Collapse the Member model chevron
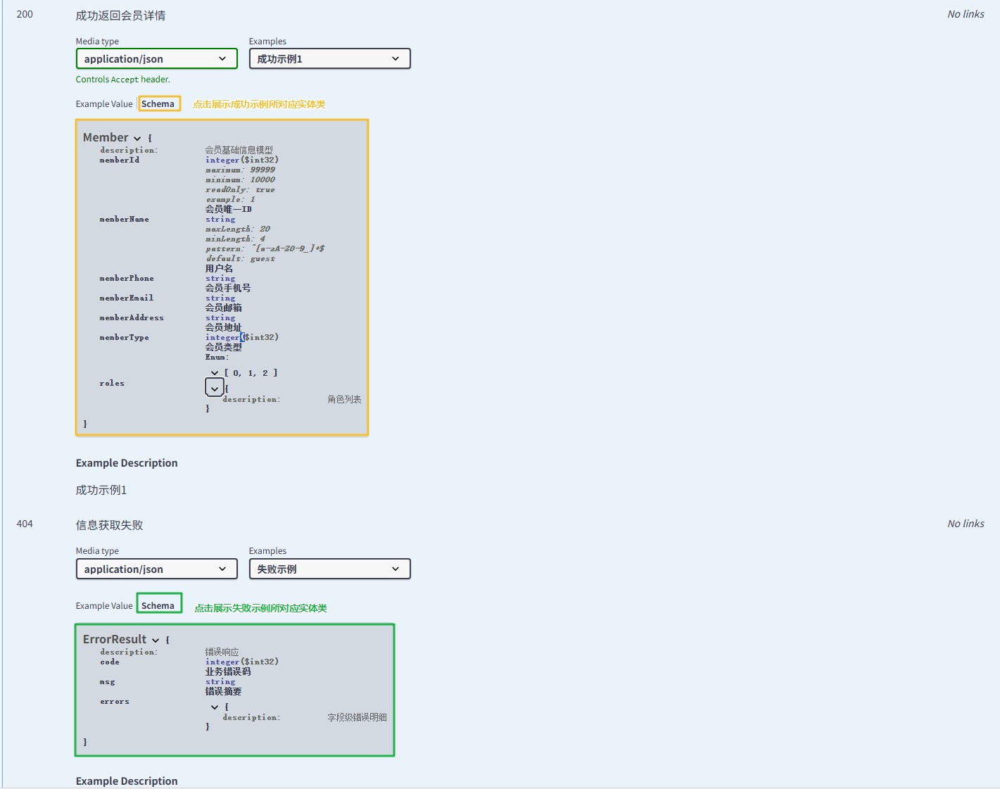1000x789 pixels. coord(138,137)
